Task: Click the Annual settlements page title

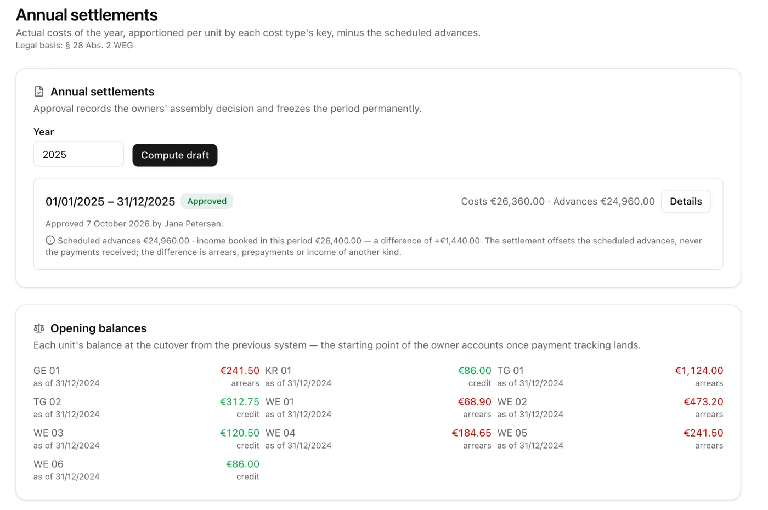Action: click(87, 15)
